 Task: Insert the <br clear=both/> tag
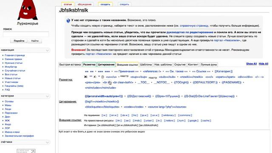click(123, 82)
